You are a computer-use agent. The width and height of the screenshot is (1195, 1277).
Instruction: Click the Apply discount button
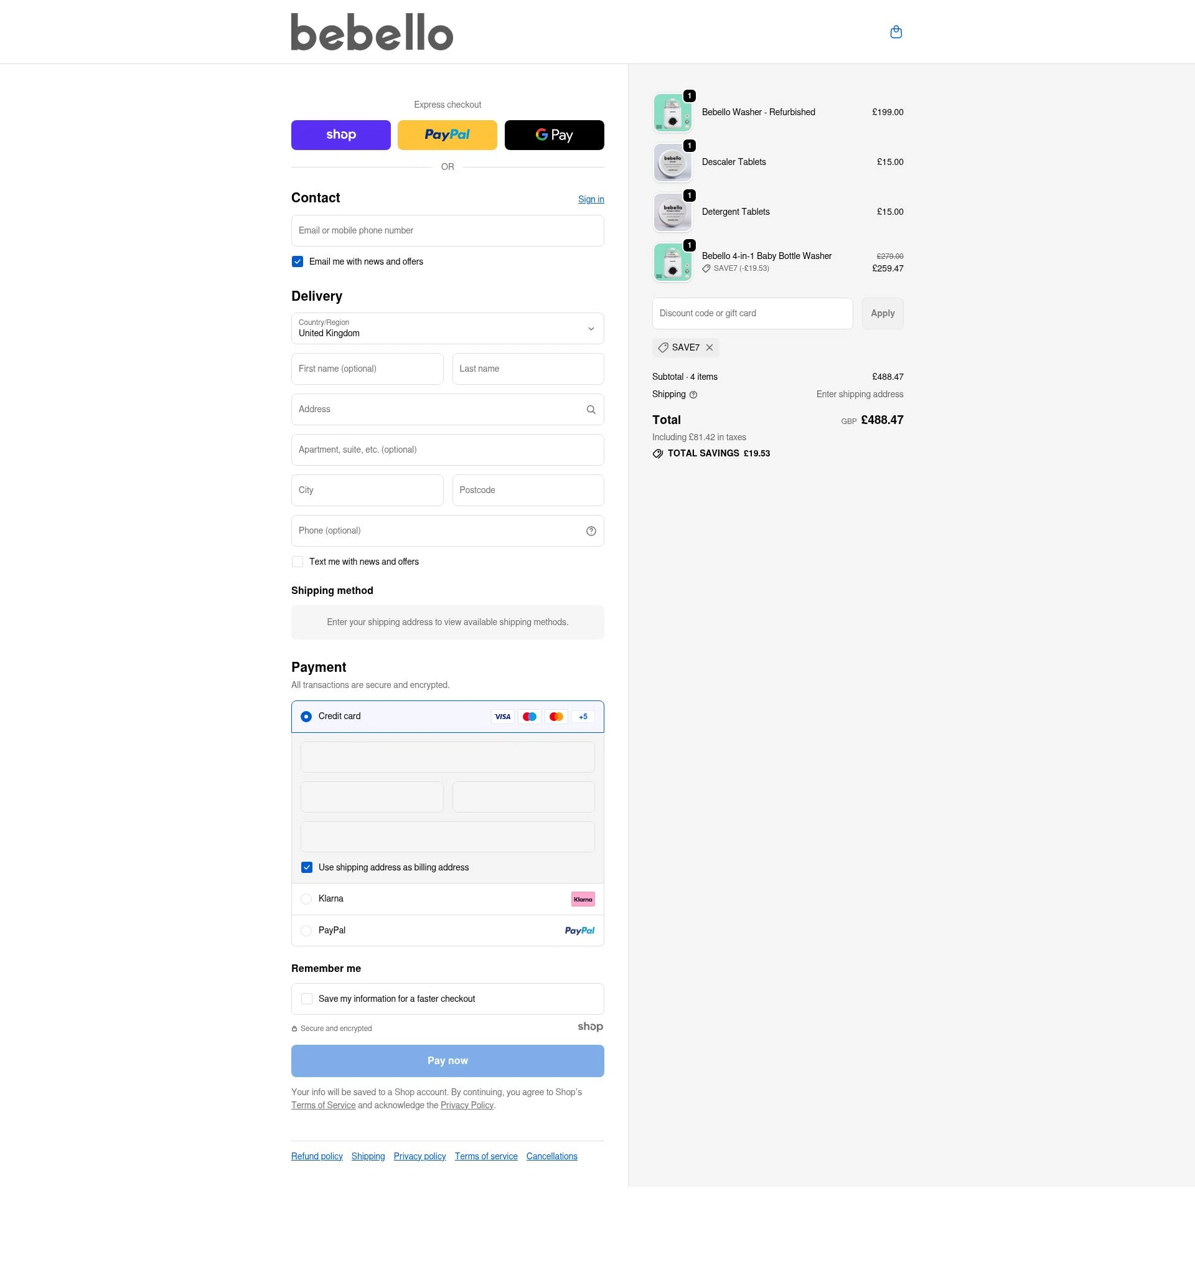click(x=883, y=313)
